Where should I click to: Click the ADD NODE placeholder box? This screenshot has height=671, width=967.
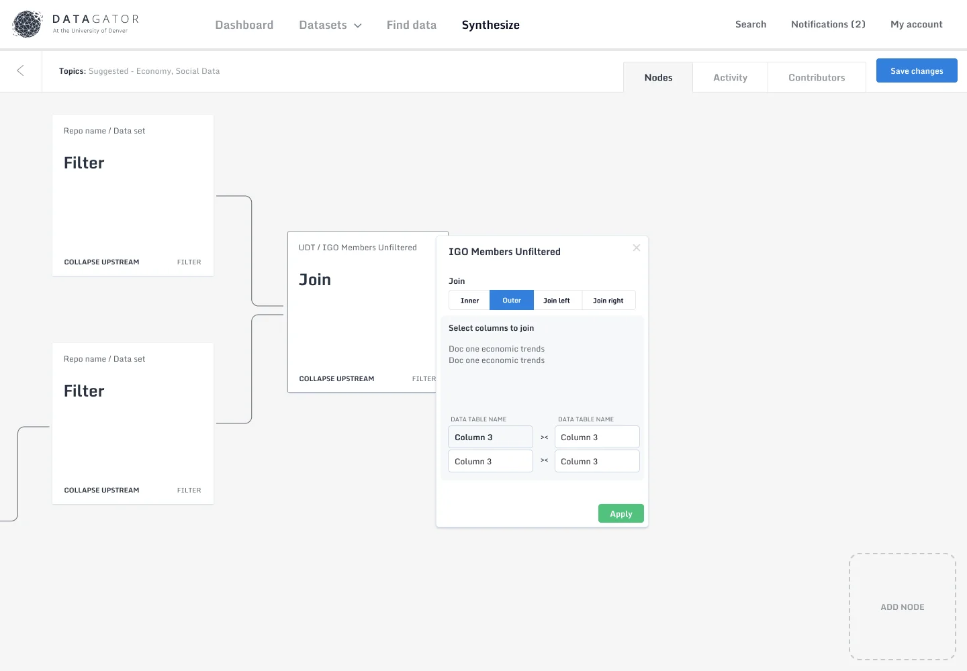[x=902, y=607]
